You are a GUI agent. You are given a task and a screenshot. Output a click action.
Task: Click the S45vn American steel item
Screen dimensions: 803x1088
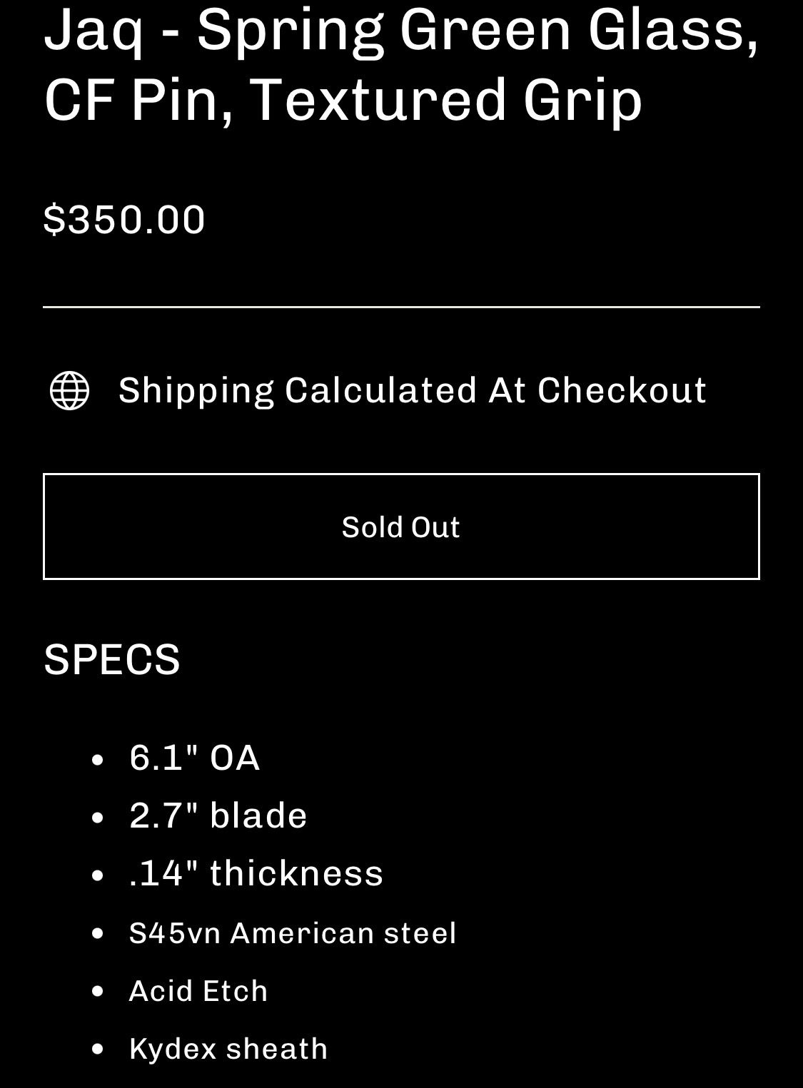(x=292, y=933)
